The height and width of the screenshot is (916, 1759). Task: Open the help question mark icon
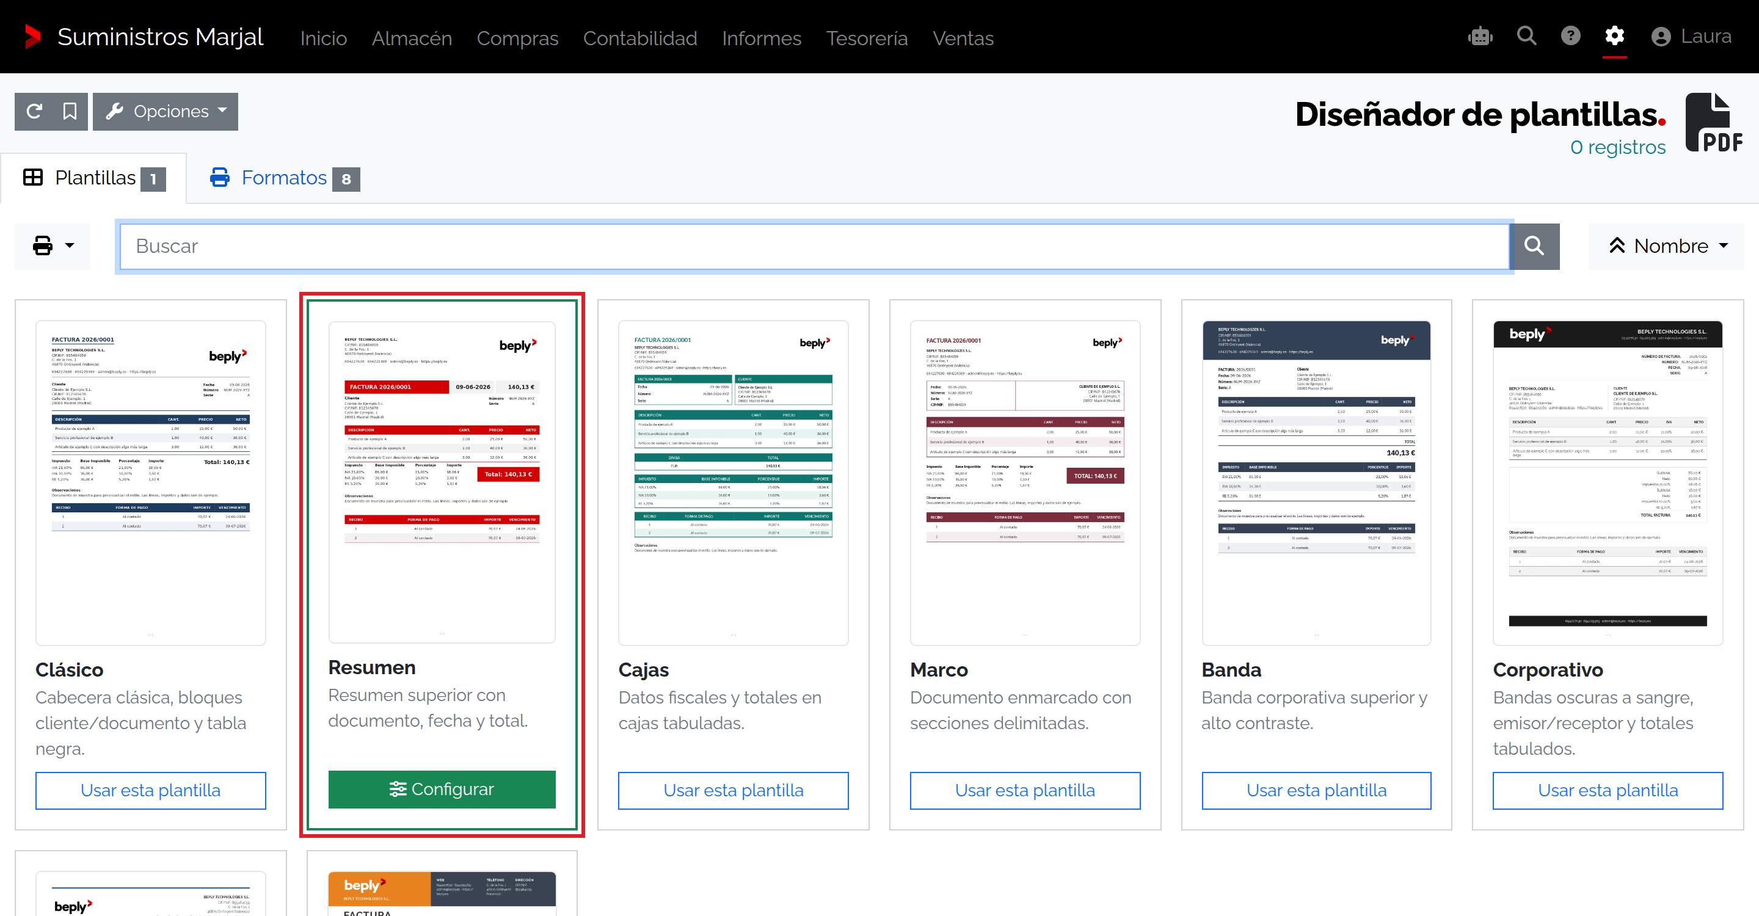point(1570,35)
